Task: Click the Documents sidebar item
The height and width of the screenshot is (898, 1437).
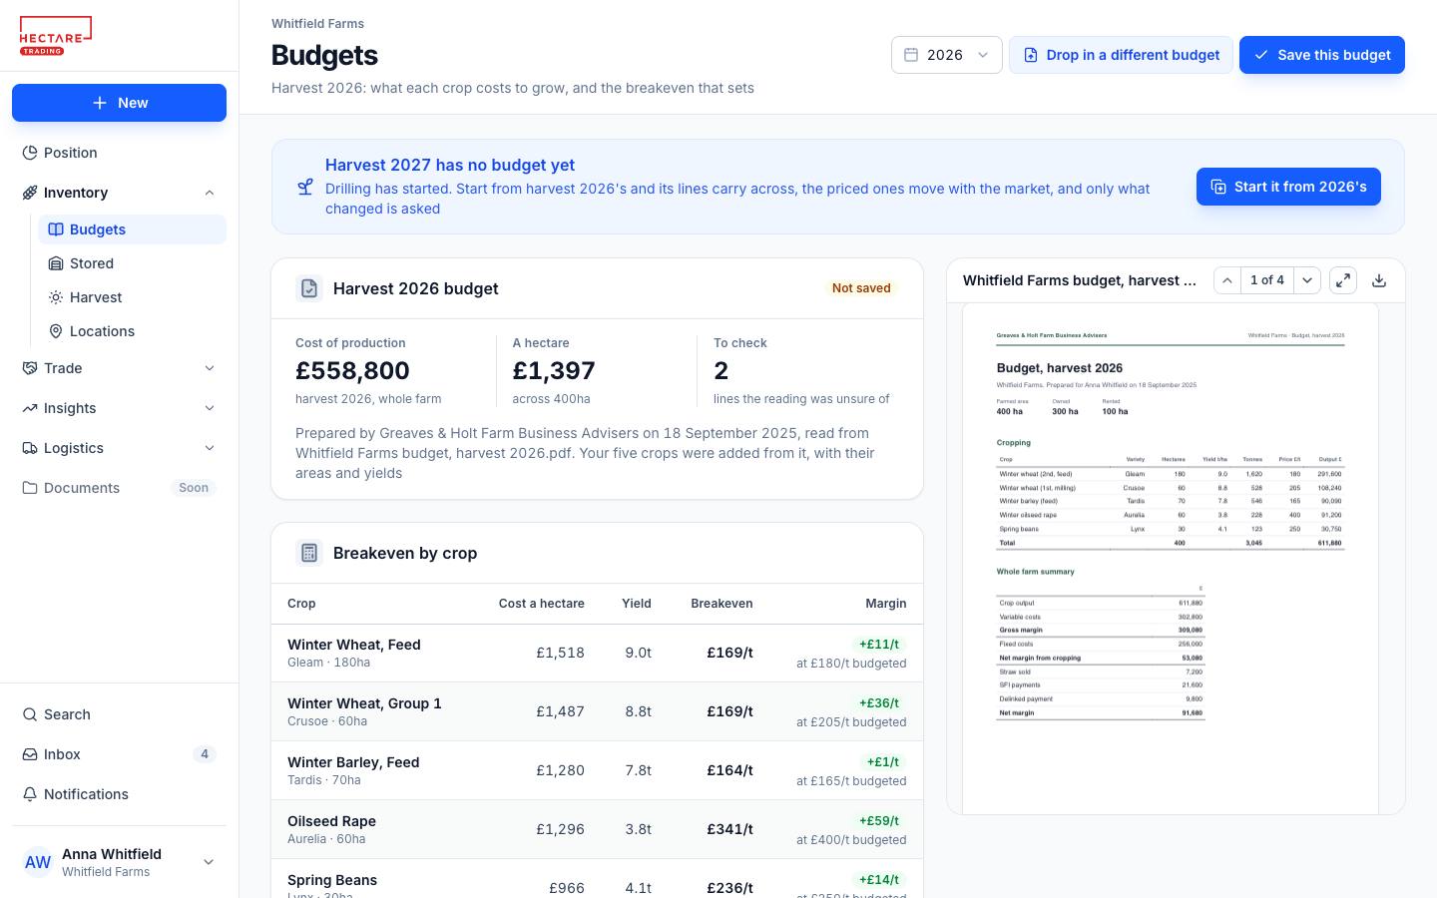Action: coord(119,488)
